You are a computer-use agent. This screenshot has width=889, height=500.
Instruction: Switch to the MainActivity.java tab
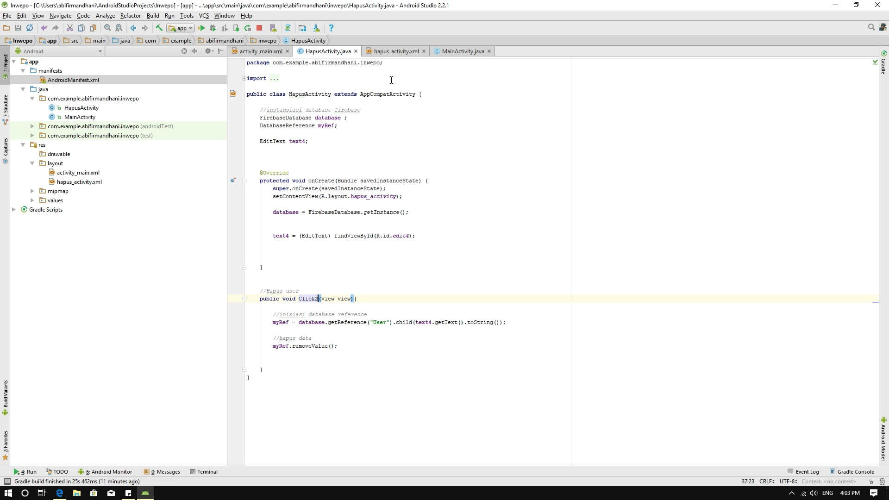click(x=462, y=51)
